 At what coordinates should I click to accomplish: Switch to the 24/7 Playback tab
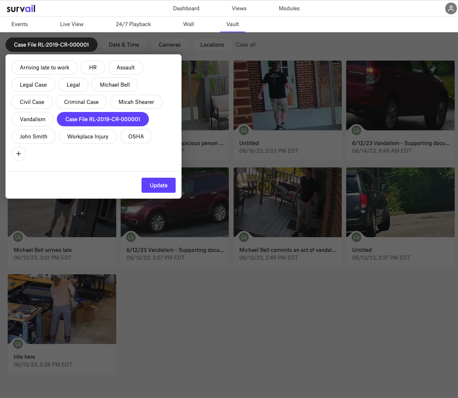tap(133, 24)
